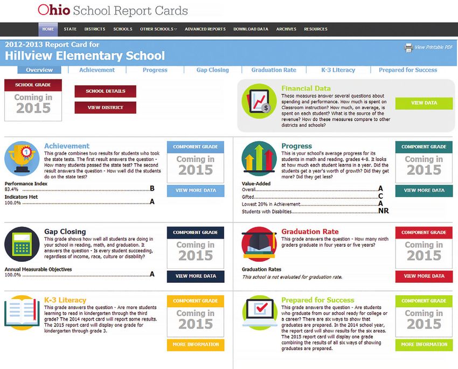458x369 pixels.
Task: Click the printer icon for printable PDF
Action: [x=408, y=47]
